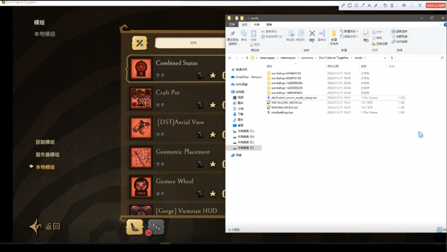
Task: Select the highlighter tool in recorder toolbar
Action: pyautogui.click(x=376, y=5)
